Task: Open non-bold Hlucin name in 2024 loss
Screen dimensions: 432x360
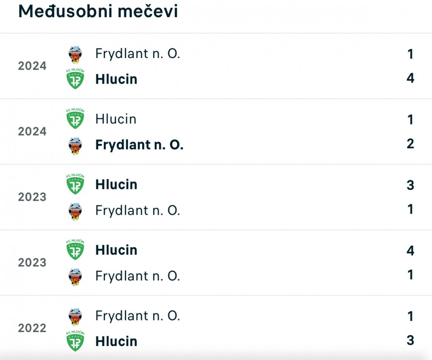Action: point(116,119)
